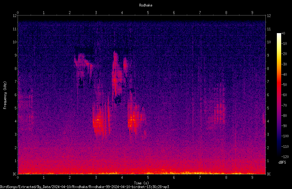This screenshot has width=292, height=189.
Task: Click the -50 mark on the dBFS scale
Action: (x=284, y=84)
